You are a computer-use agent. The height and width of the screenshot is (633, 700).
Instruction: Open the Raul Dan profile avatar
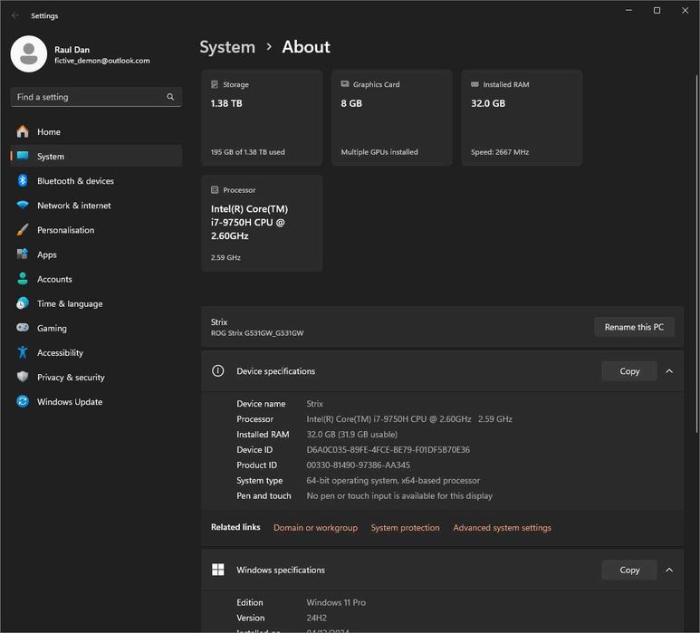29,54
